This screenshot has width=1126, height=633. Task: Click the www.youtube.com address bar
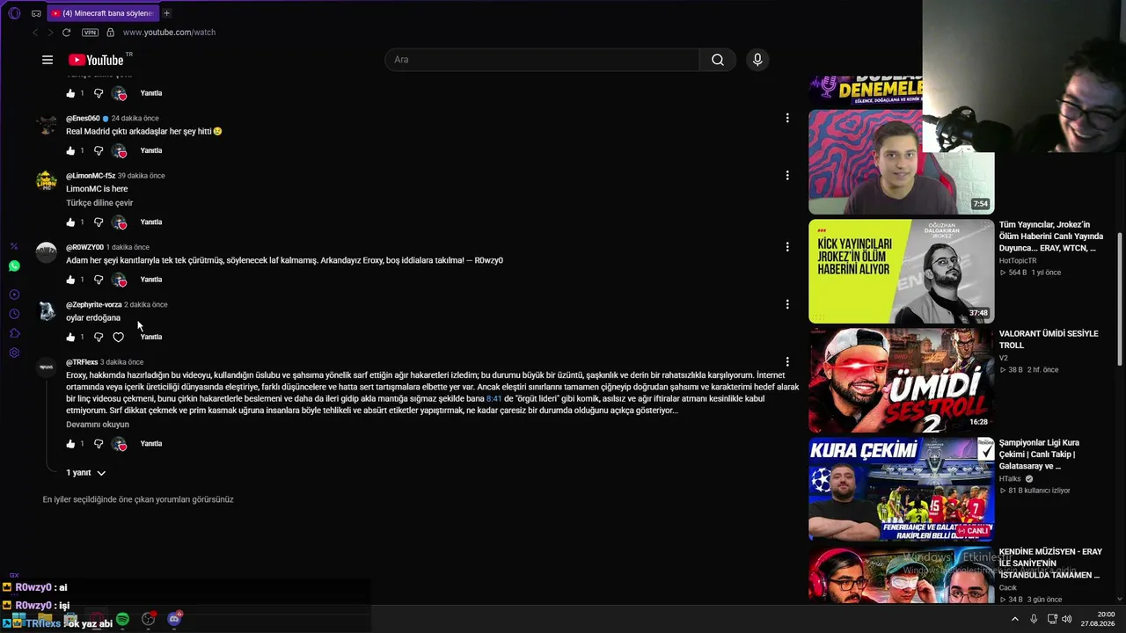pos(169,33)
